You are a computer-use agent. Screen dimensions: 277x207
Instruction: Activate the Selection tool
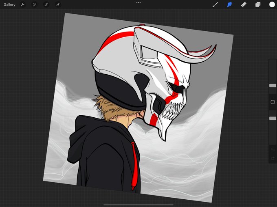pyautogui.click(x=46, y=4)
